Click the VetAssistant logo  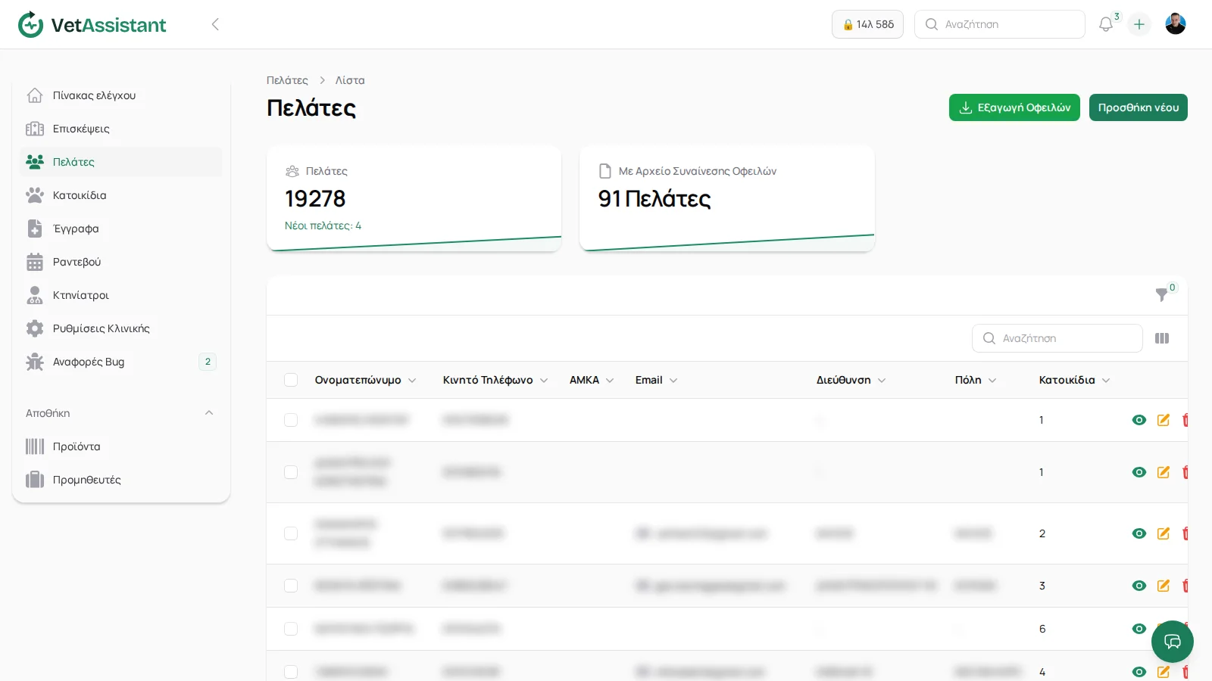(92, 24)
